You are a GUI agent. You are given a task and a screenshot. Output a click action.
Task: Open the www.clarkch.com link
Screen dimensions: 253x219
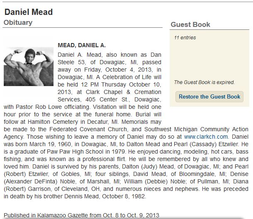pyautogui.click(x=206, y=137)
